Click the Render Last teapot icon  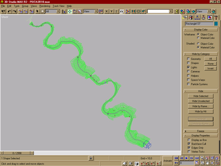(x=213, y=11)
